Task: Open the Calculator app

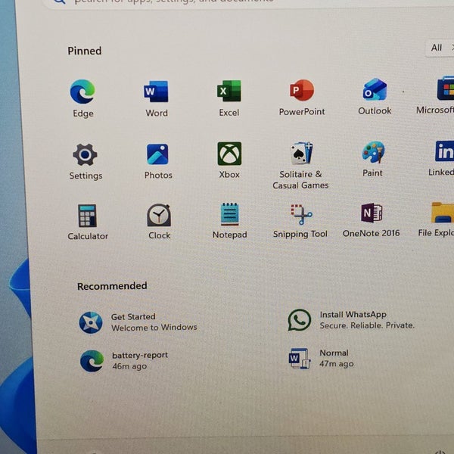Action: tap(88, 216)
